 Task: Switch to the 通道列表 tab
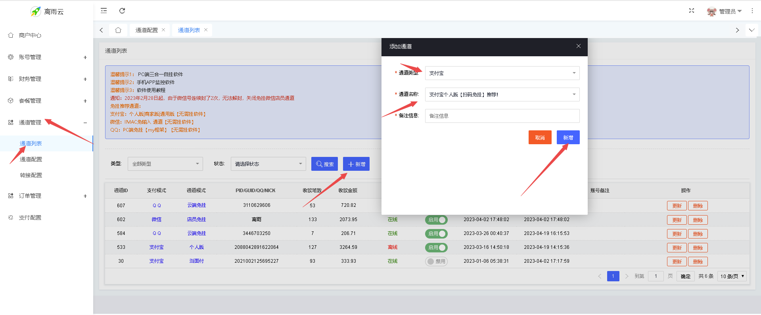coord(189,30)
